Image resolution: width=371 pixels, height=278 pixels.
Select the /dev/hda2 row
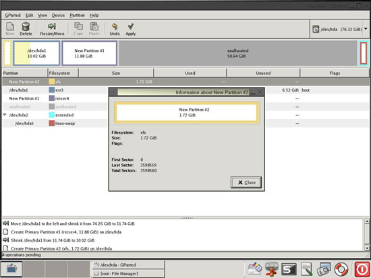185,115
